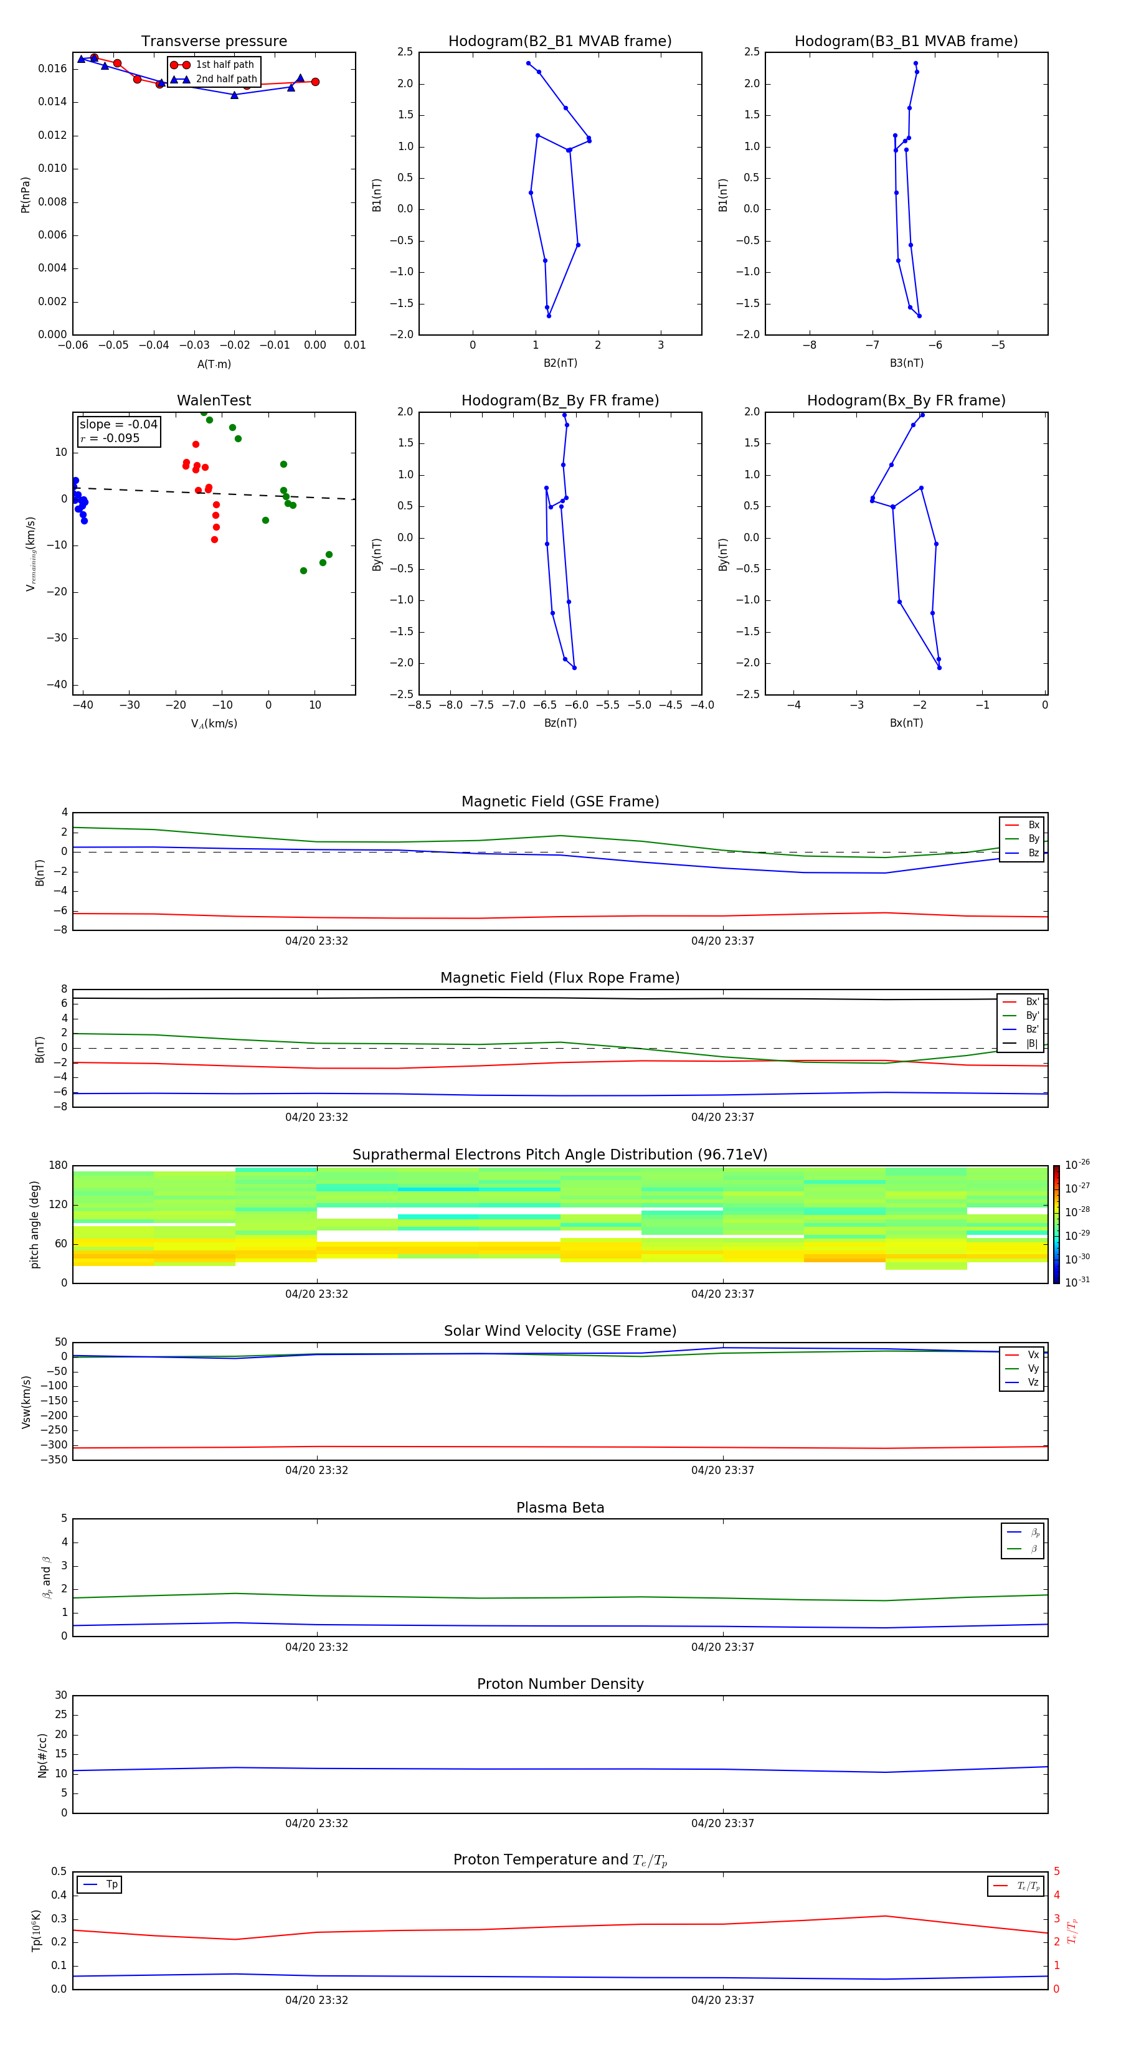Image resolution: width=1121 pixels, height=2055 pixels.
Task: Click the 'Proton Temperature and Te/Tp' title
Action: (560, 1860)
